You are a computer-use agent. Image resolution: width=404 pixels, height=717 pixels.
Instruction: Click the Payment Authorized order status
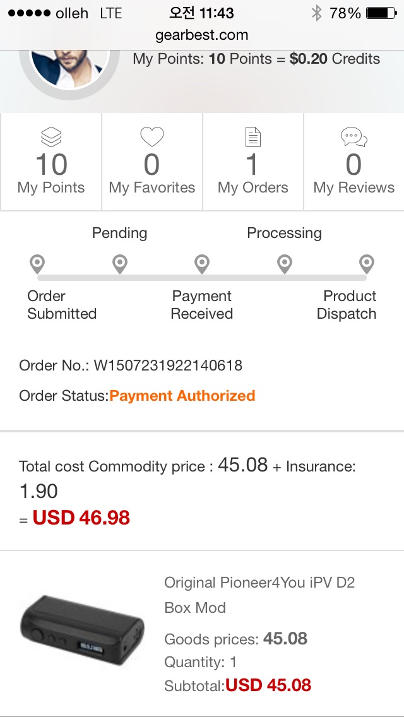tap(182, 396)
